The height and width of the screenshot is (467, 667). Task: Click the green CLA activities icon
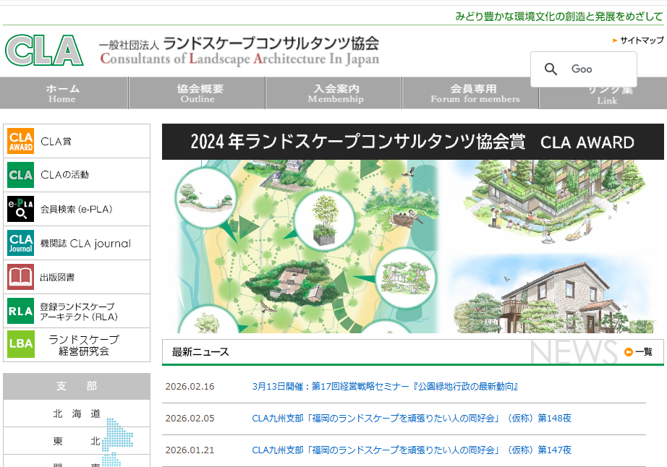pos(21,175)
